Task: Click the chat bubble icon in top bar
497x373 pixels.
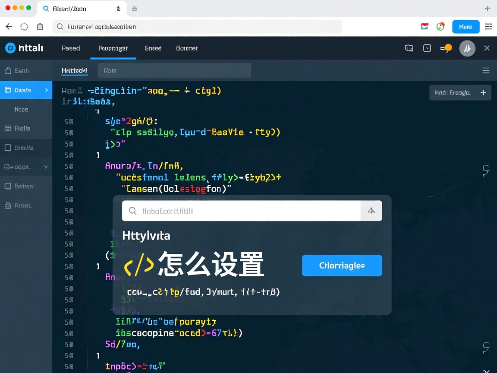Action: (x=409, y=48)
